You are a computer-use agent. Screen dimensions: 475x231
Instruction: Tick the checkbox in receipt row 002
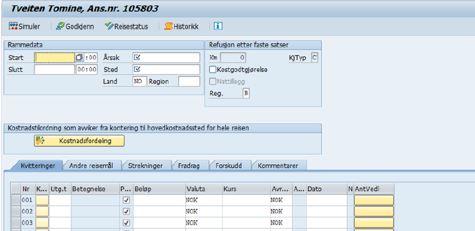click(127, 212)
